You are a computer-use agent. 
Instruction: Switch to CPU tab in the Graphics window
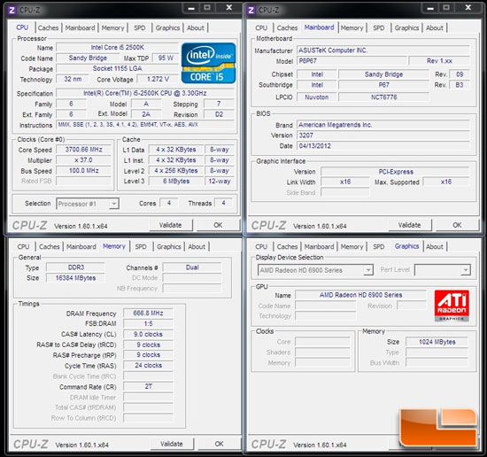tap(261, 247)
